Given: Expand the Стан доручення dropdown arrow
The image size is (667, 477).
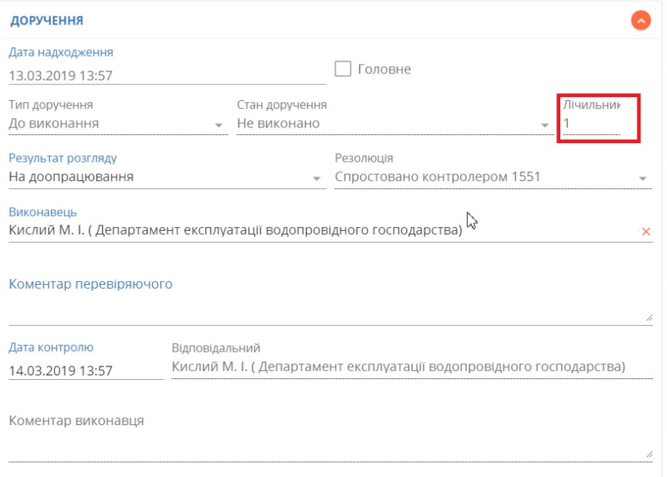Looking at the screenshot, I should (x=545, y=125).
